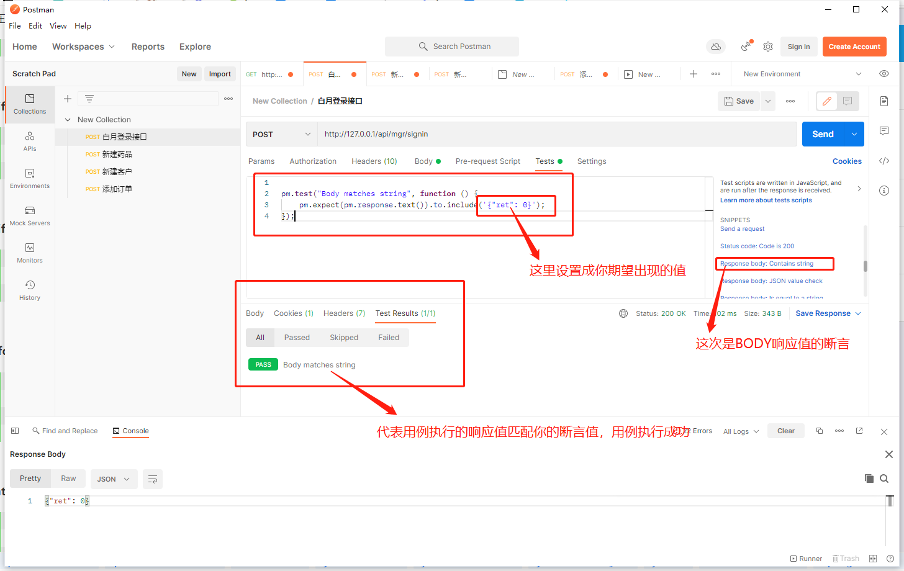Select Raw response view
Image resolution: width=904 pixels, height=571 pixels.
pyautogui.click(x=68, y=479)
